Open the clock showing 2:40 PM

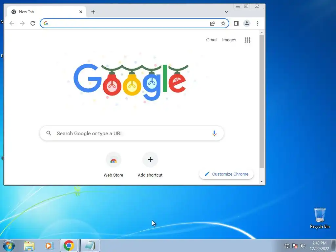[x=319, y=246]
